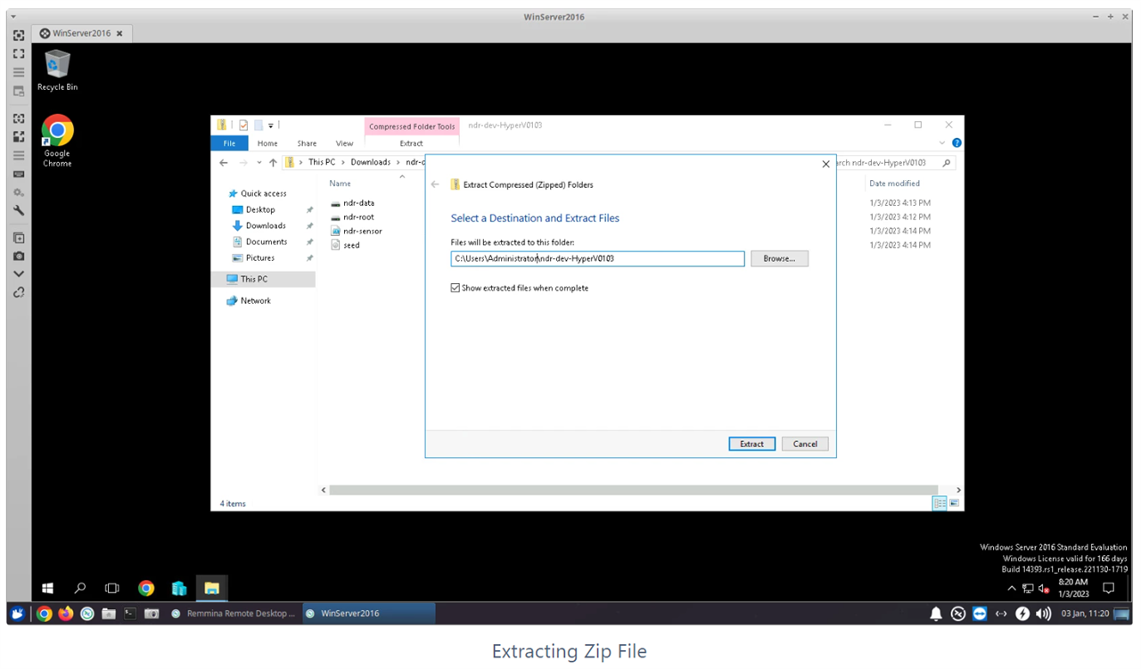
Task: Toggle Show extracted files when complete
Action: 520,288
